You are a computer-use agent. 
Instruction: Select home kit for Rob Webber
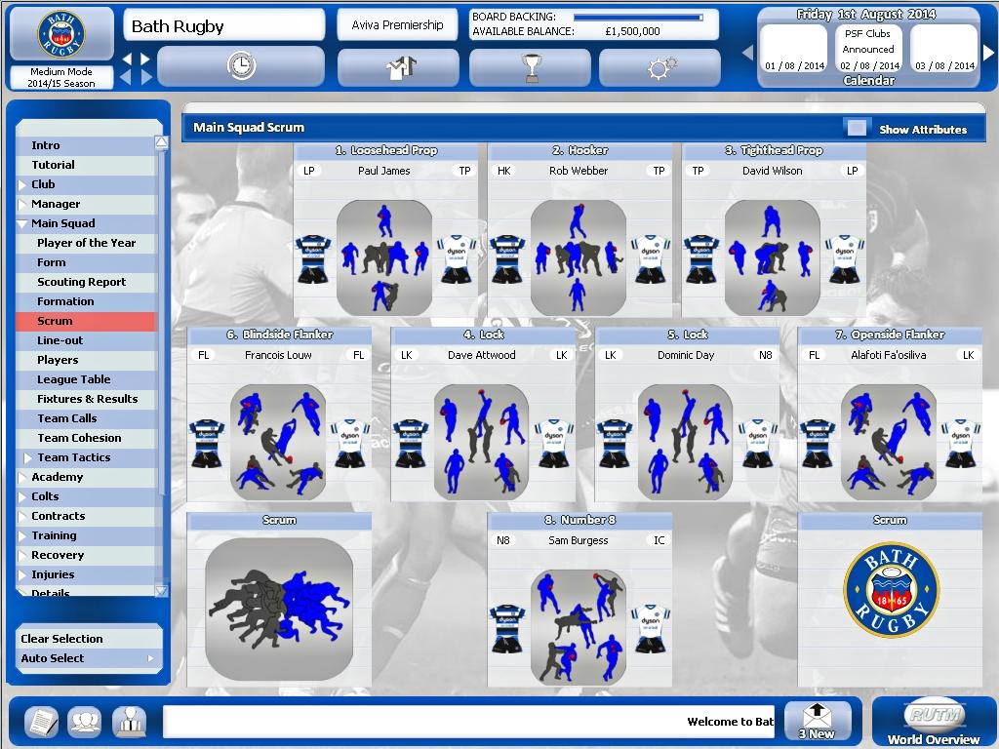coord(507,258)
